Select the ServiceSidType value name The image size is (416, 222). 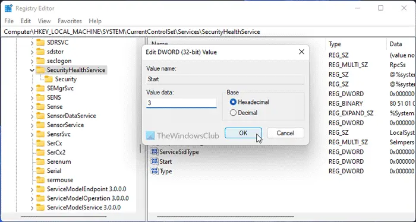(x=179, y=152)
